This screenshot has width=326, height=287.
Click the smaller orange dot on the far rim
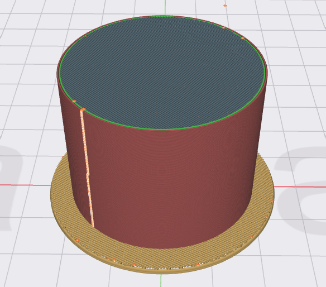coord(223,27)
